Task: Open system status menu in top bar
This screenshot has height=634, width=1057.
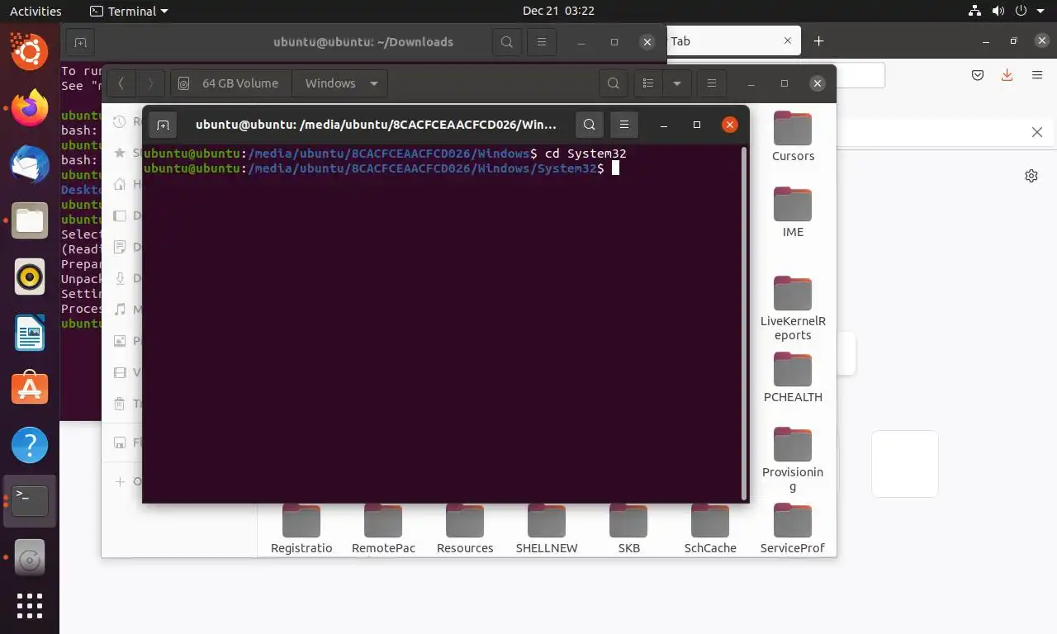Action: coord(1007,11)
